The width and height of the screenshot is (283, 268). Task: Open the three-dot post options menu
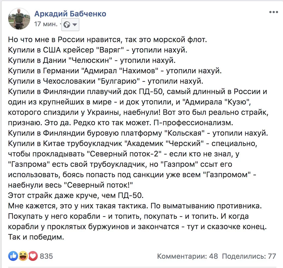tap(273, 12)
